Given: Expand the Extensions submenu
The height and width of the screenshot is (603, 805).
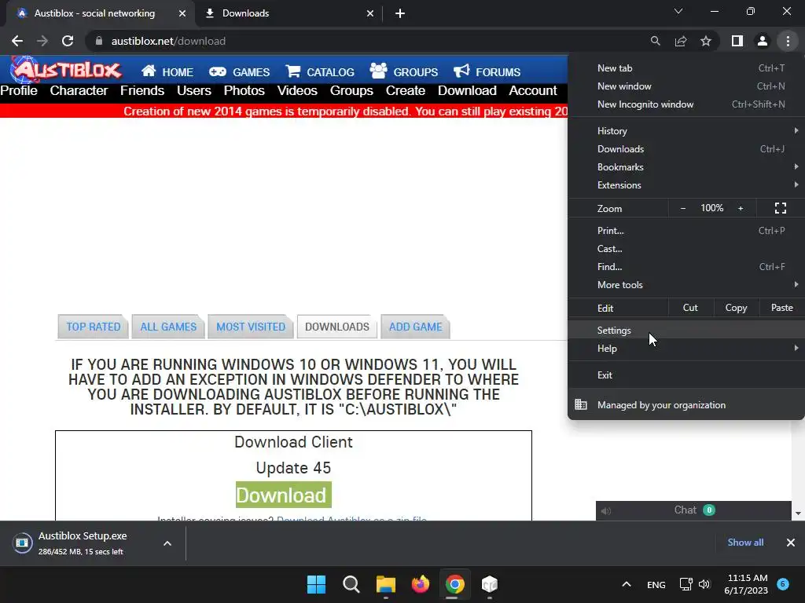Looking at the screenshot, I should (686, 185).
